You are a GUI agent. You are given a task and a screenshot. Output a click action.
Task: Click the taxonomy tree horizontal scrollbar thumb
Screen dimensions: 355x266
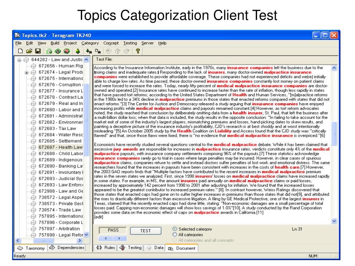tap(43, 240)
